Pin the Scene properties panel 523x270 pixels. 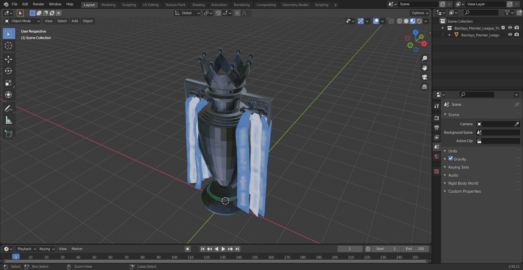click(x=516, y=105)
